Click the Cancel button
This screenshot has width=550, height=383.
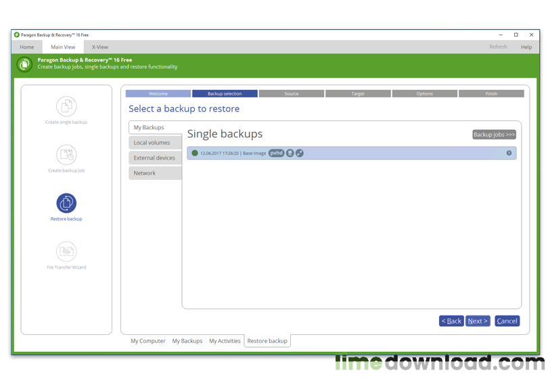pyautogui.click(x=507, y=321)
